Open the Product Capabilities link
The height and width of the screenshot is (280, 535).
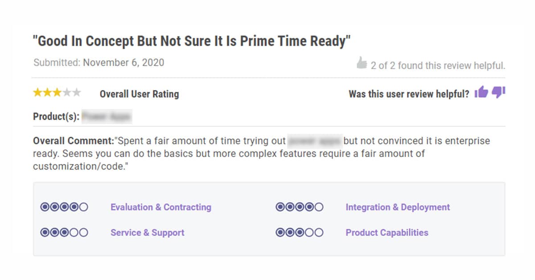(387, 232)
